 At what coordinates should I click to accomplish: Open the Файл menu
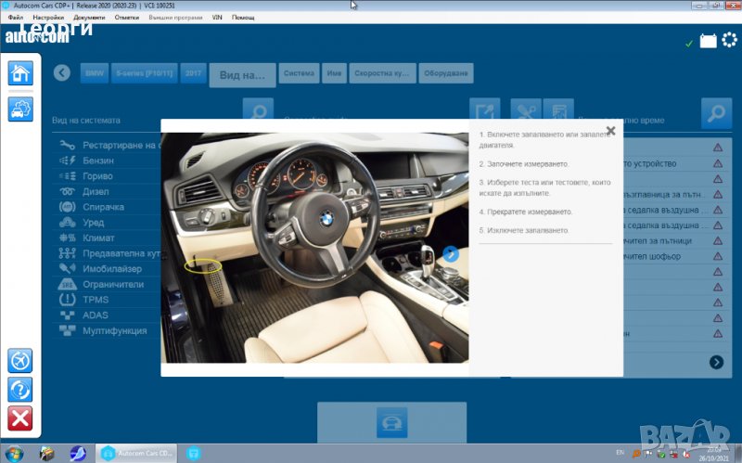pos(16,18)
